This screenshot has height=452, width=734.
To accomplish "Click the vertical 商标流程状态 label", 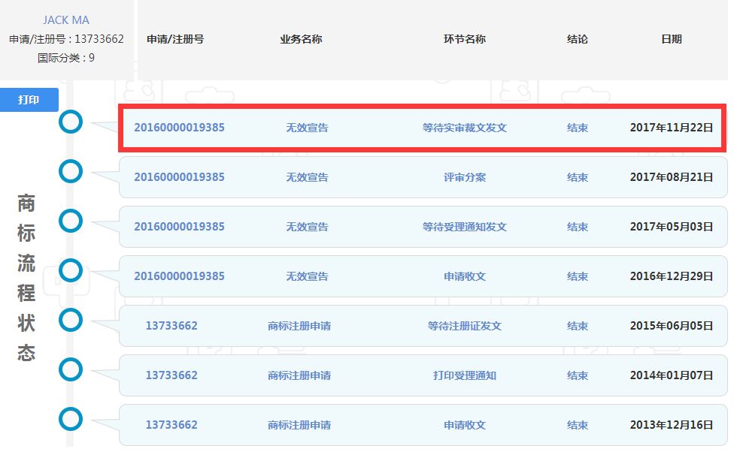I will coord(26,278).
